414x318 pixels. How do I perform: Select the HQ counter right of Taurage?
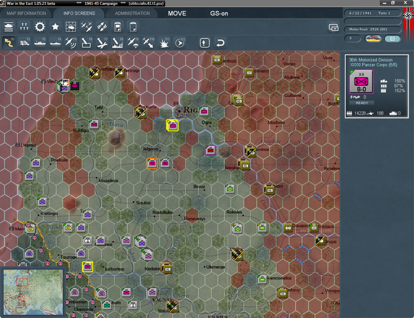click(81, 254)
